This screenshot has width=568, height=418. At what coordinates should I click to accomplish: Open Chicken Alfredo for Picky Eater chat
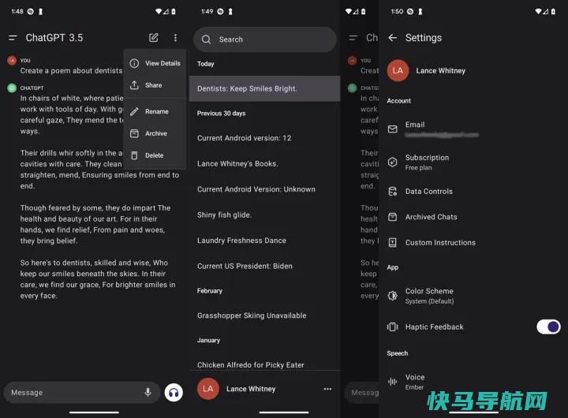[x=265, y=364]
